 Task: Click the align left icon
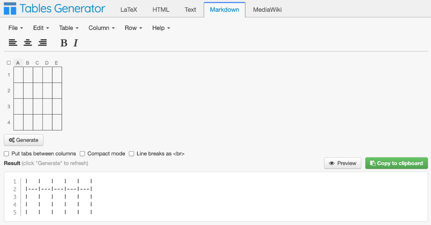coord(13,43)
